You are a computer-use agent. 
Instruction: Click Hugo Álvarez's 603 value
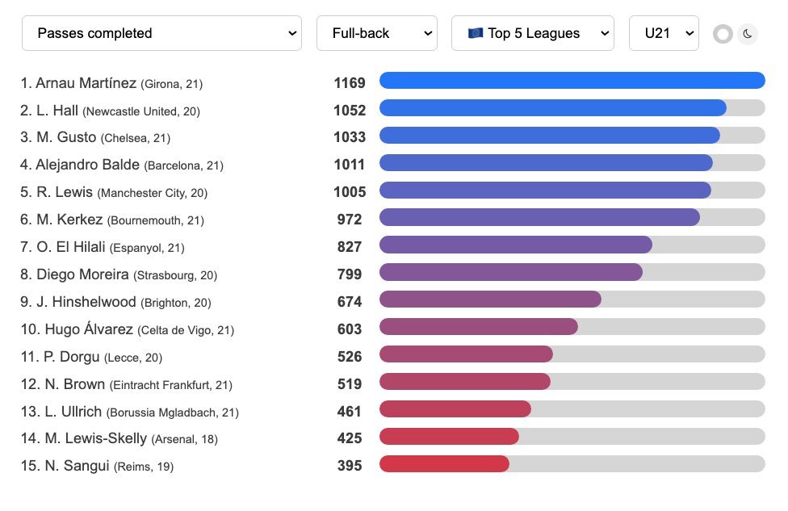[x=350, y=329]
